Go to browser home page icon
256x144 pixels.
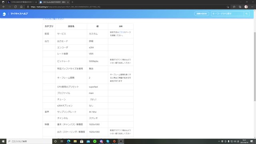click(x=21, y=7)
